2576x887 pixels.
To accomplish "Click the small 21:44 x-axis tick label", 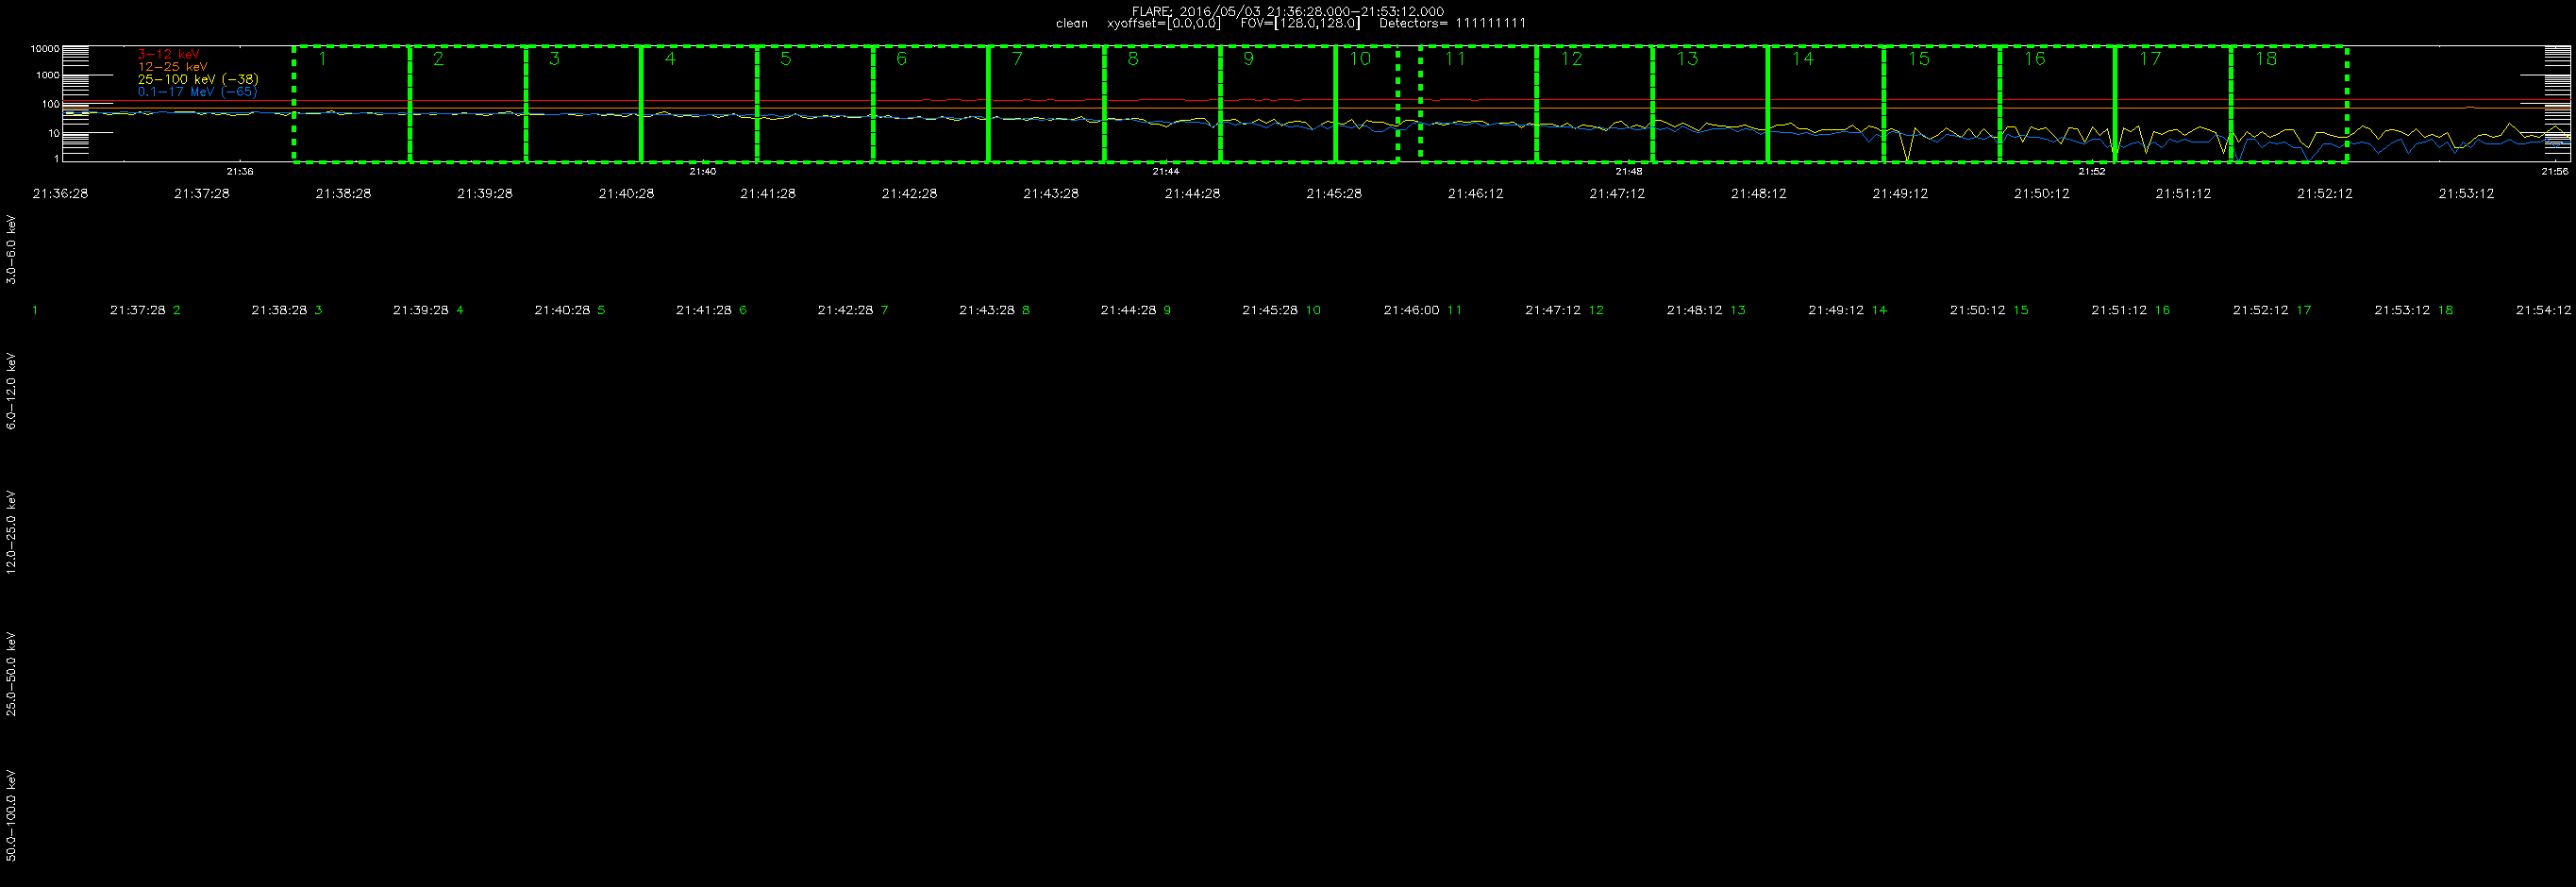I will (x=1166, y=172).
